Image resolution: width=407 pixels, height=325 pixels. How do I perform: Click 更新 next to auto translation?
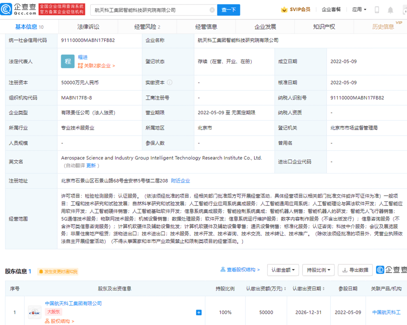click(91, 166)
